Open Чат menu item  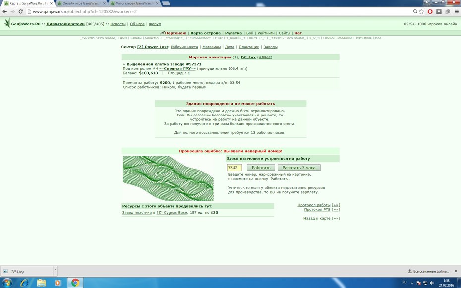pyautogui.click(x=298, y=33)
